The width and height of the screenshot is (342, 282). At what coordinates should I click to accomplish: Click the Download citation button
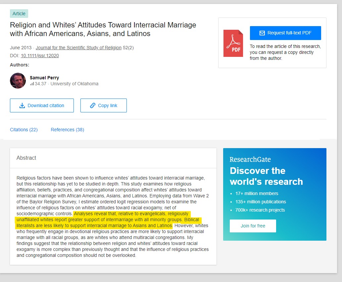[42, 105]
